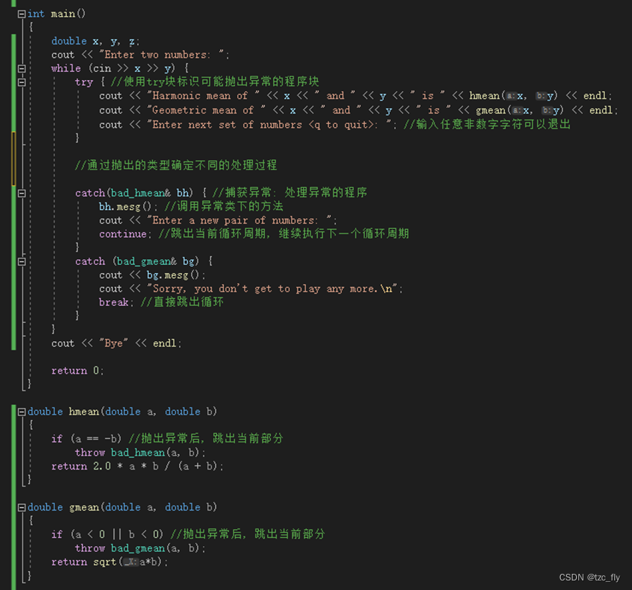Click the 'return sqrt(a*b);' line
This screenshot has height=590, width=632.
pyautogui.click(x=109, y=562)
